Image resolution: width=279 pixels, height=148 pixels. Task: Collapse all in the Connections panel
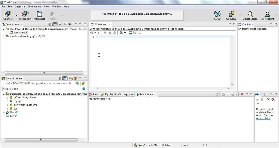pos(50,24)
